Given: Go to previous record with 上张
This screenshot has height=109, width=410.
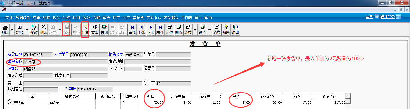Looking at the screenshot, I should click(x=141, y=29).
